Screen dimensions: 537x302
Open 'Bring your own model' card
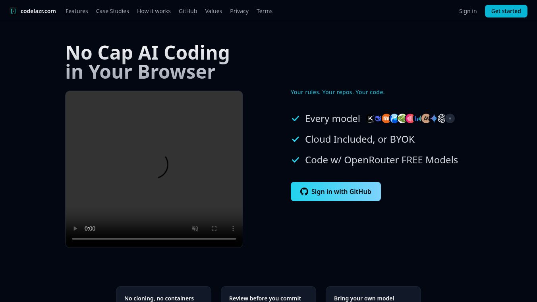pyautogui.click(x=373, y=294)
